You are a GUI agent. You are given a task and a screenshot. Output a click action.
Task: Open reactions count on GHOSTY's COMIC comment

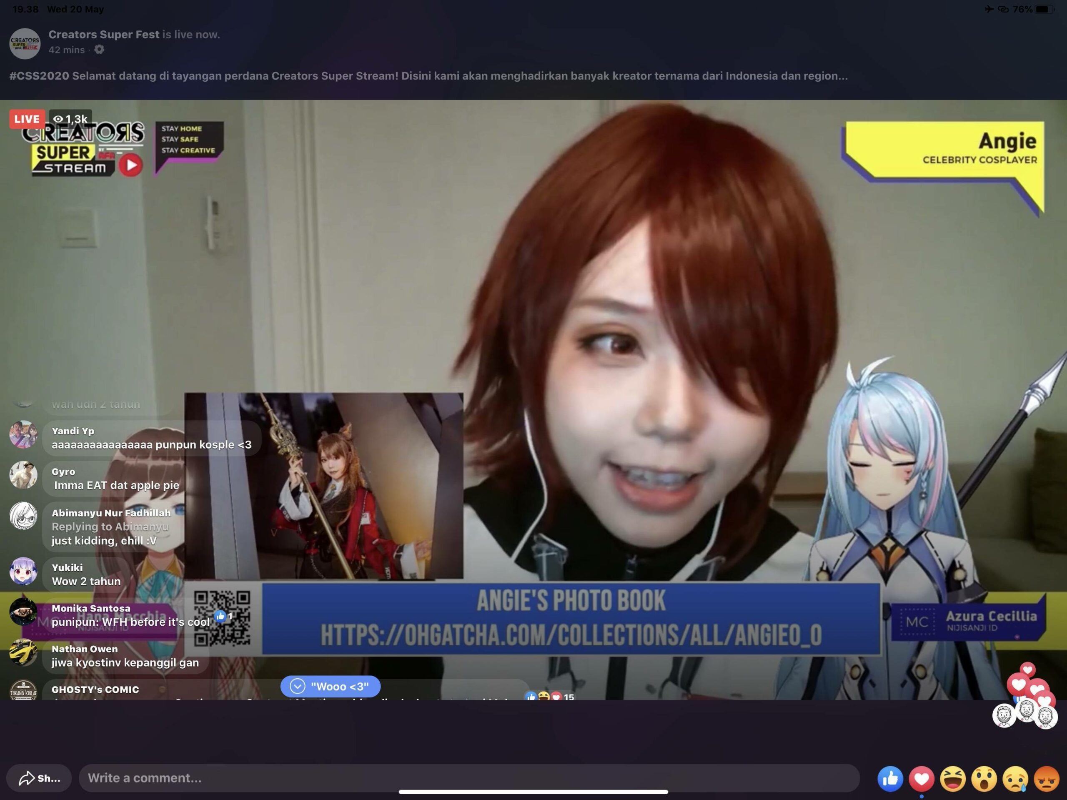click(550, 696)
